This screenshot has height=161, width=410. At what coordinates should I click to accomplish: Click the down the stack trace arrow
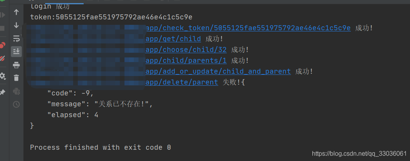pyautogui.click(x=16, y=25)
